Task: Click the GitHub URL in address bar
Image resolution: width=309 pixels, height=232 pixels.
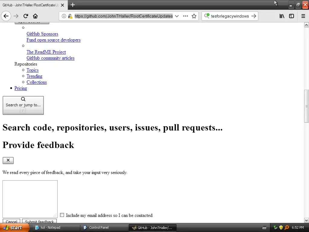Action: [x=123, y=16]
